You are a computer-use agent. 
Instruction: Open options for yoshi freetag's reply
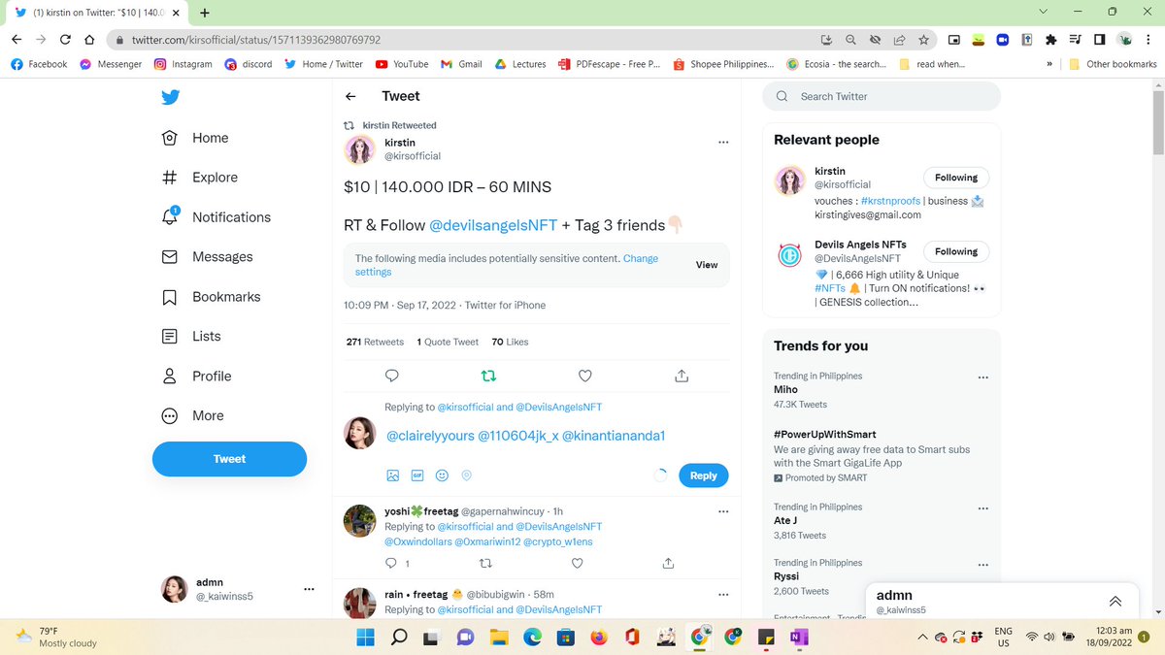722,511
